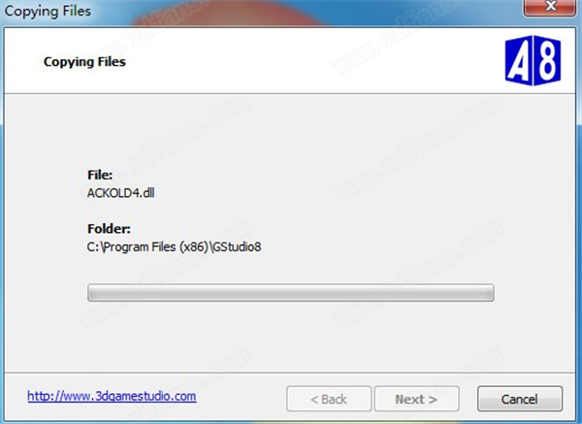Click the bold Copying Files header text

[x=84, y=62]
